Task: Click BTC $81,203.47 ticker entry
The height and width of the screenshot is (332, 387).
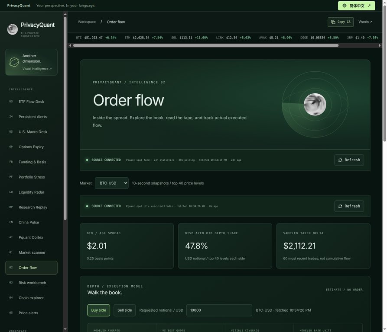Action: click(96, 38)
